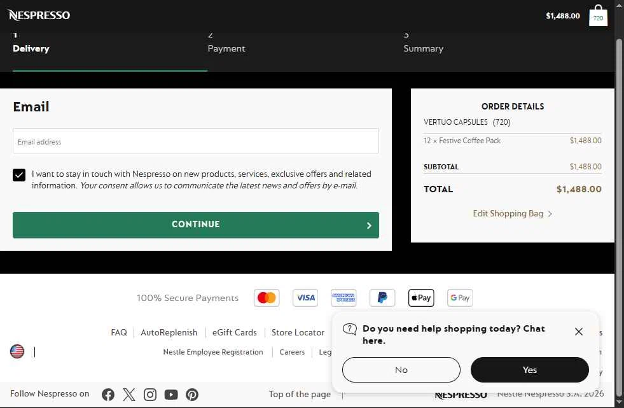Click the TOTAL $1,488.00 amount
Screen dimensions: 624x408
(579, 189)
